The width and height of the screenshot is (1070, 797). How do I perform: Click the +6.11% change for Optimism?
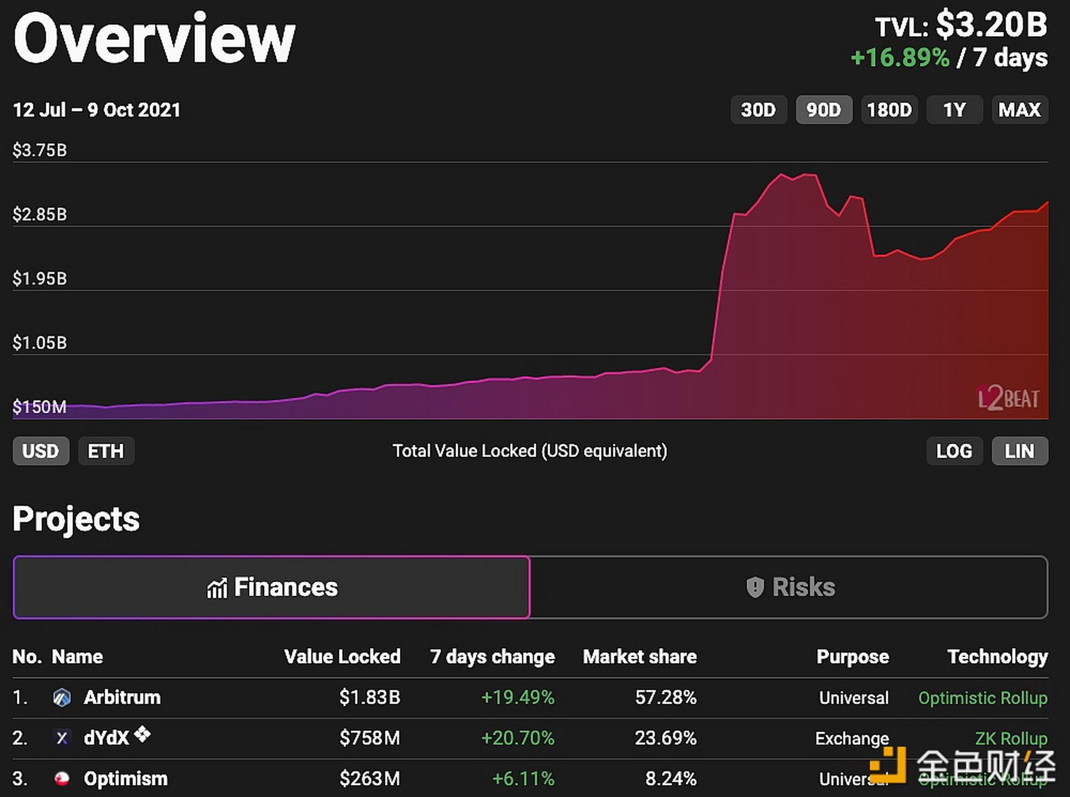point(524,779)
